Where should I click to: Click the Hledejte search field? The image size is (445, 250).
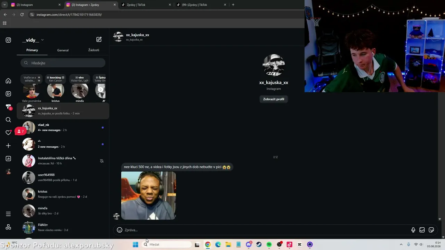coord(63,63)
